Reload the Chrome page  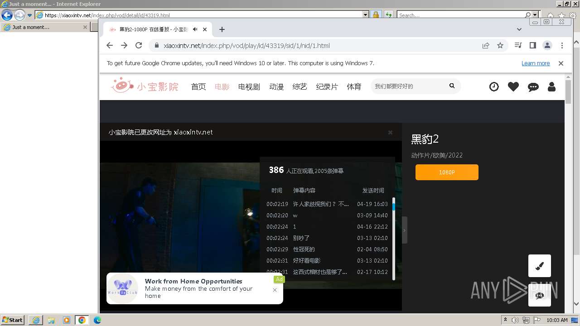[x=139, y=45]
